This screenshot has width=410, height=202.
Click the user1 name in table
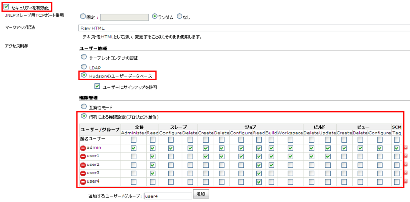pyautogui.click(x=93, y=156)
